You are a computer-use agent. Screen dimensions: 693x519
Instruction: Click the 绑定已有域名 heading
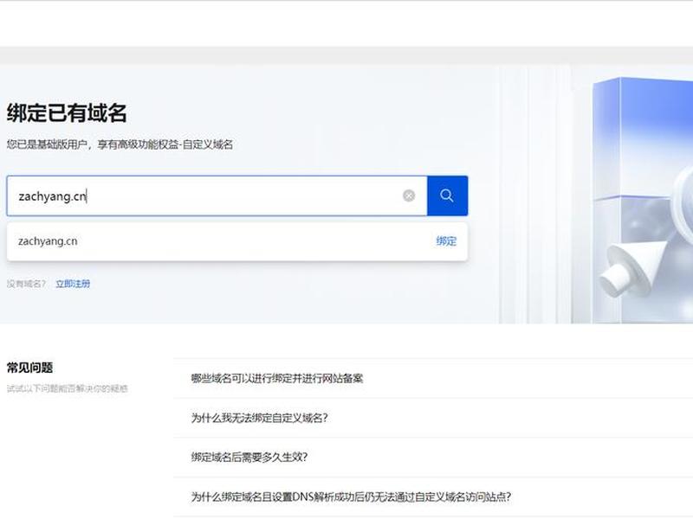pyautogui.click(x=67, y=113)
